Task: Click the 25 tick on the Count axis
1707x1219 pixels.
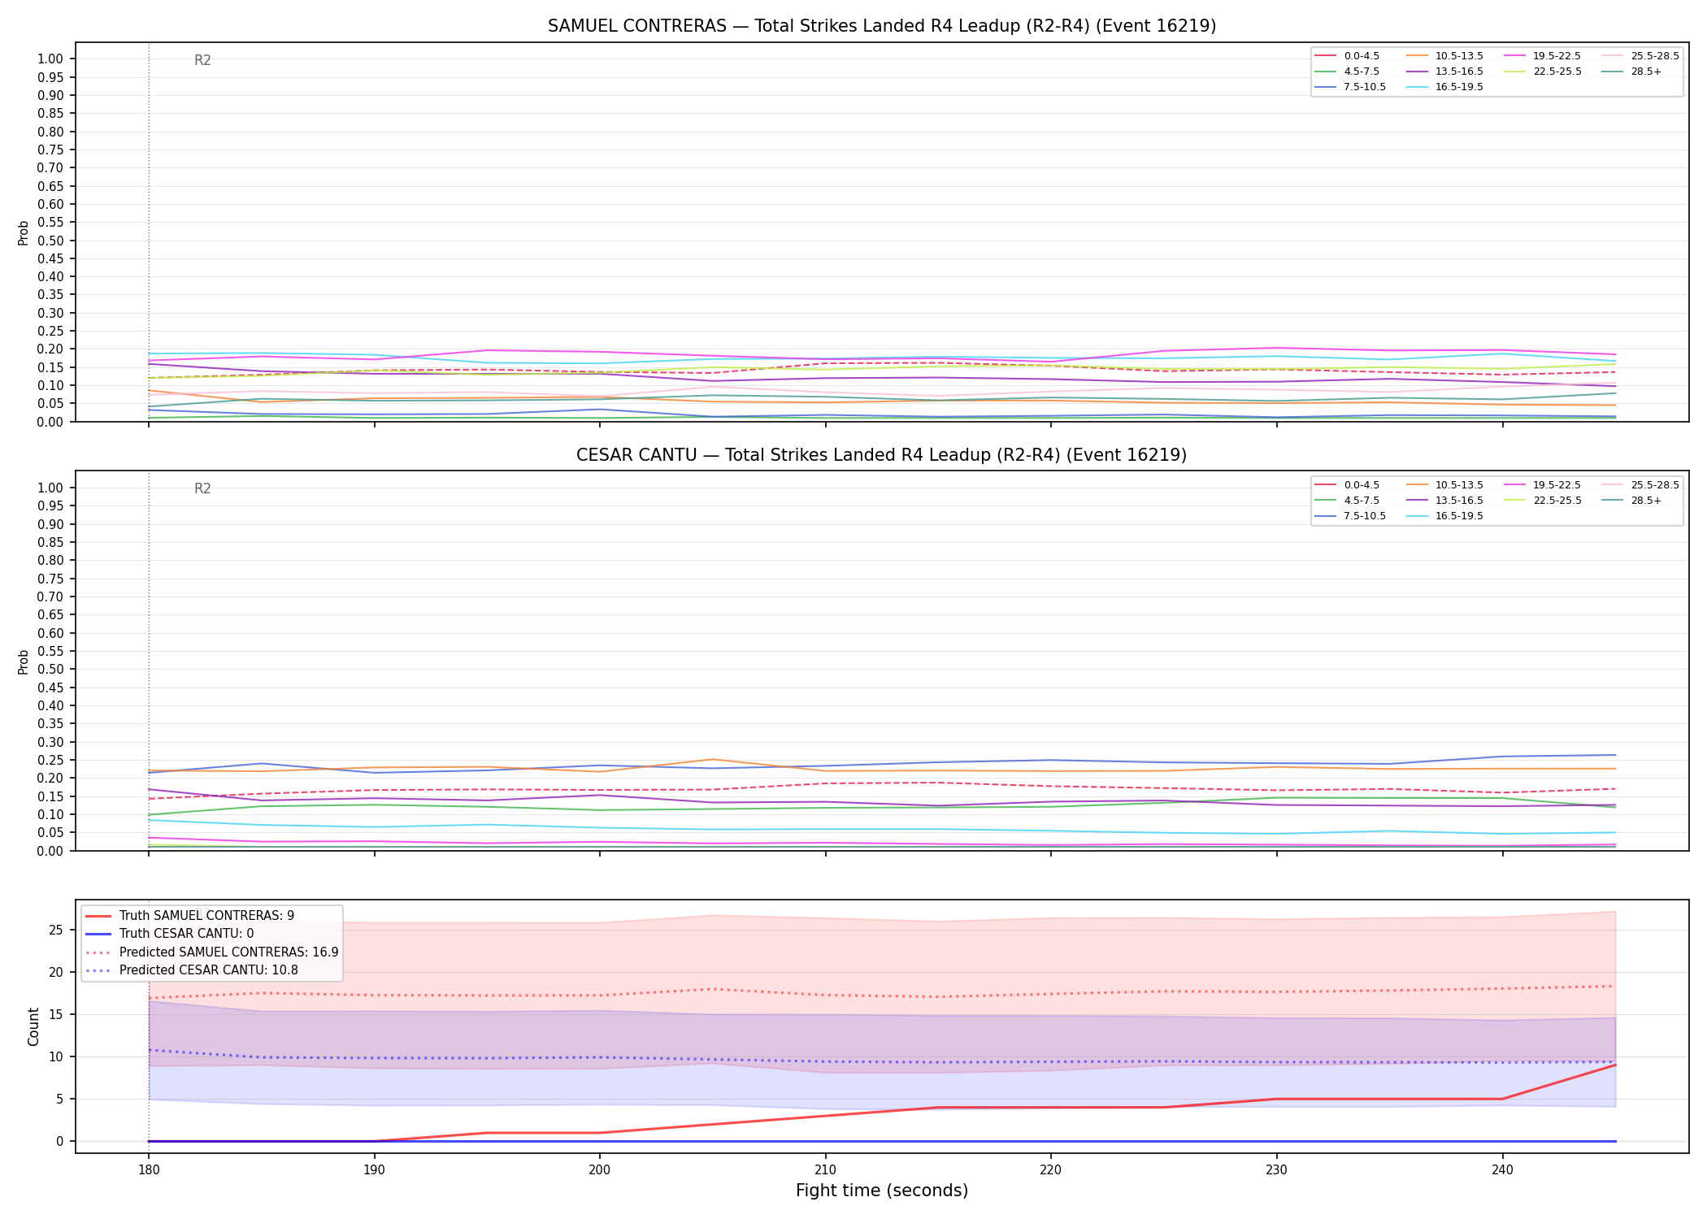Action: [x=56, y=930]
